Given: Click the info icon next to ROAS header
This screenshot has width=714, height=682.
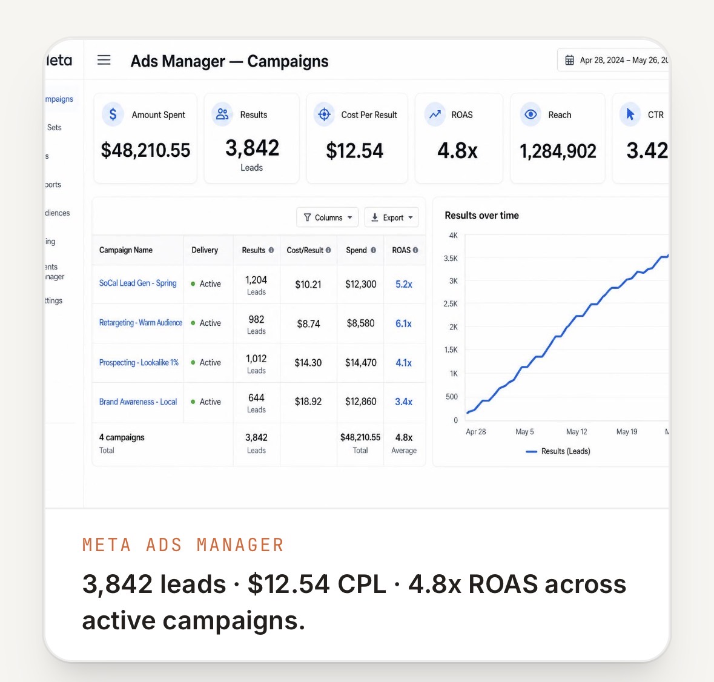Looking at the screenshot, I should coord(415,250).
